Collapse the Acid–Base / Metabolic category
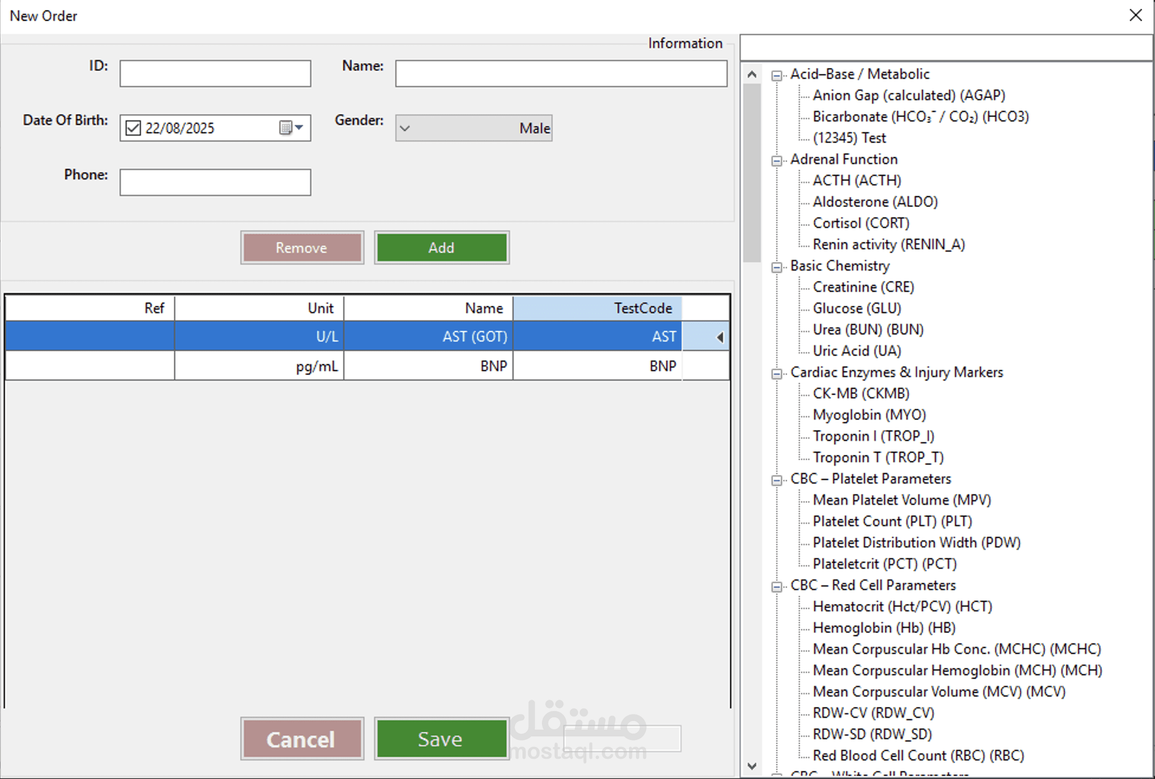The width and height of the screenshot is (1155, 779). click(x=776, y=75)
